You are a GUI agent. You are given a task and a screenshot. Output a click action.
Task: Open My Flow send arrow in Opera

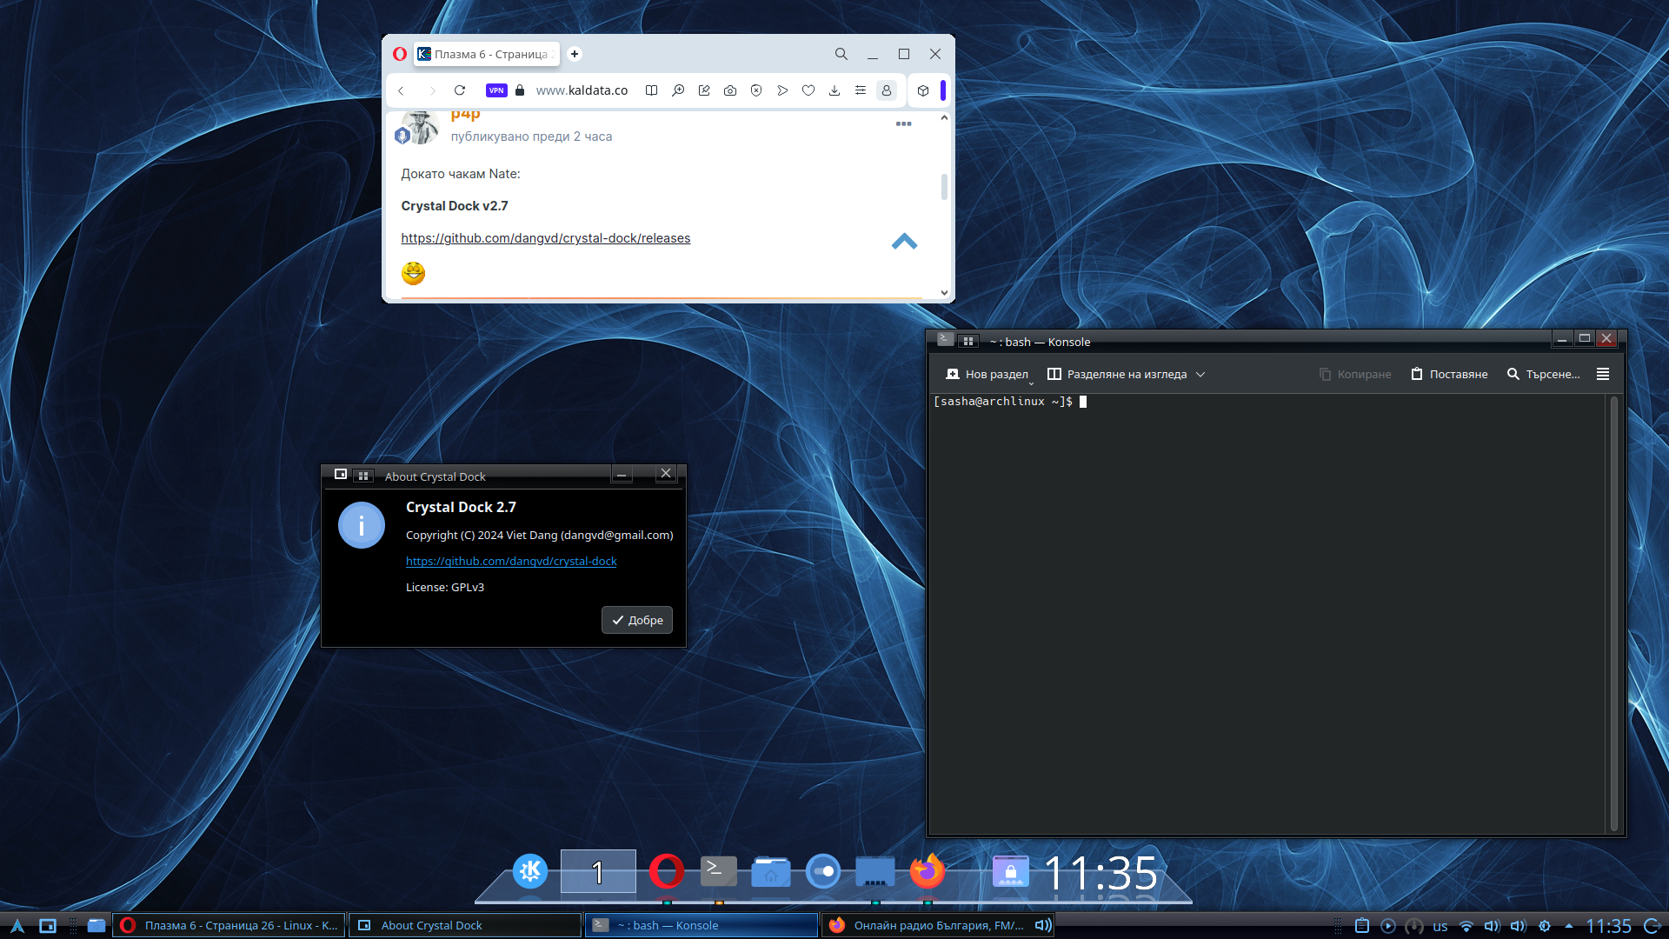[x=782, y=90]
